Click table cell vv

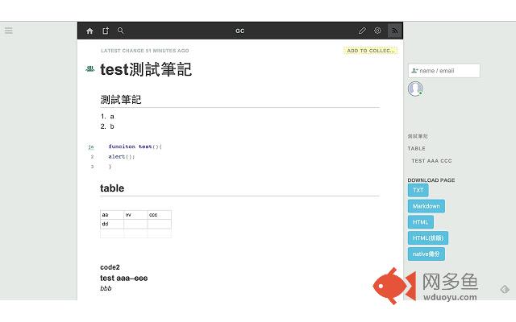click(x=135, y=215)
